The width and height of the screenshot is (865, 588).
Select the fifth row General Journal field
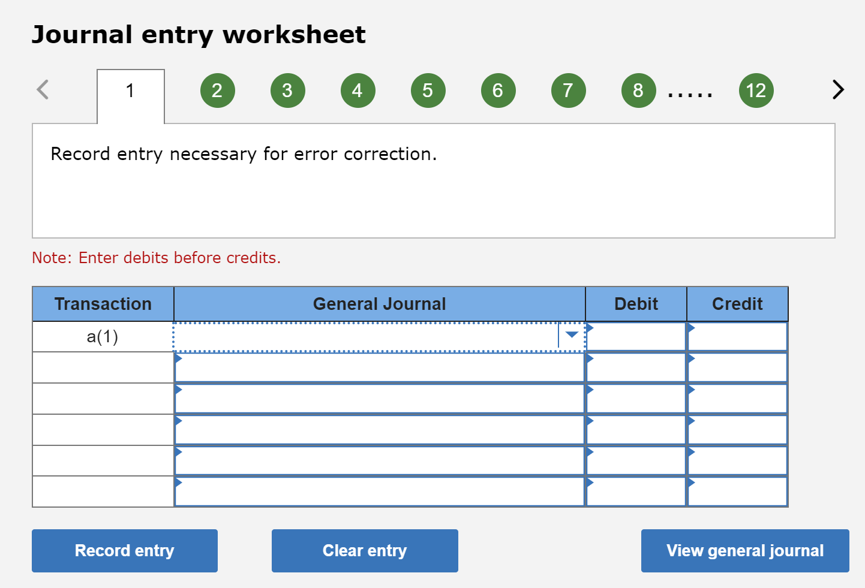379,461
